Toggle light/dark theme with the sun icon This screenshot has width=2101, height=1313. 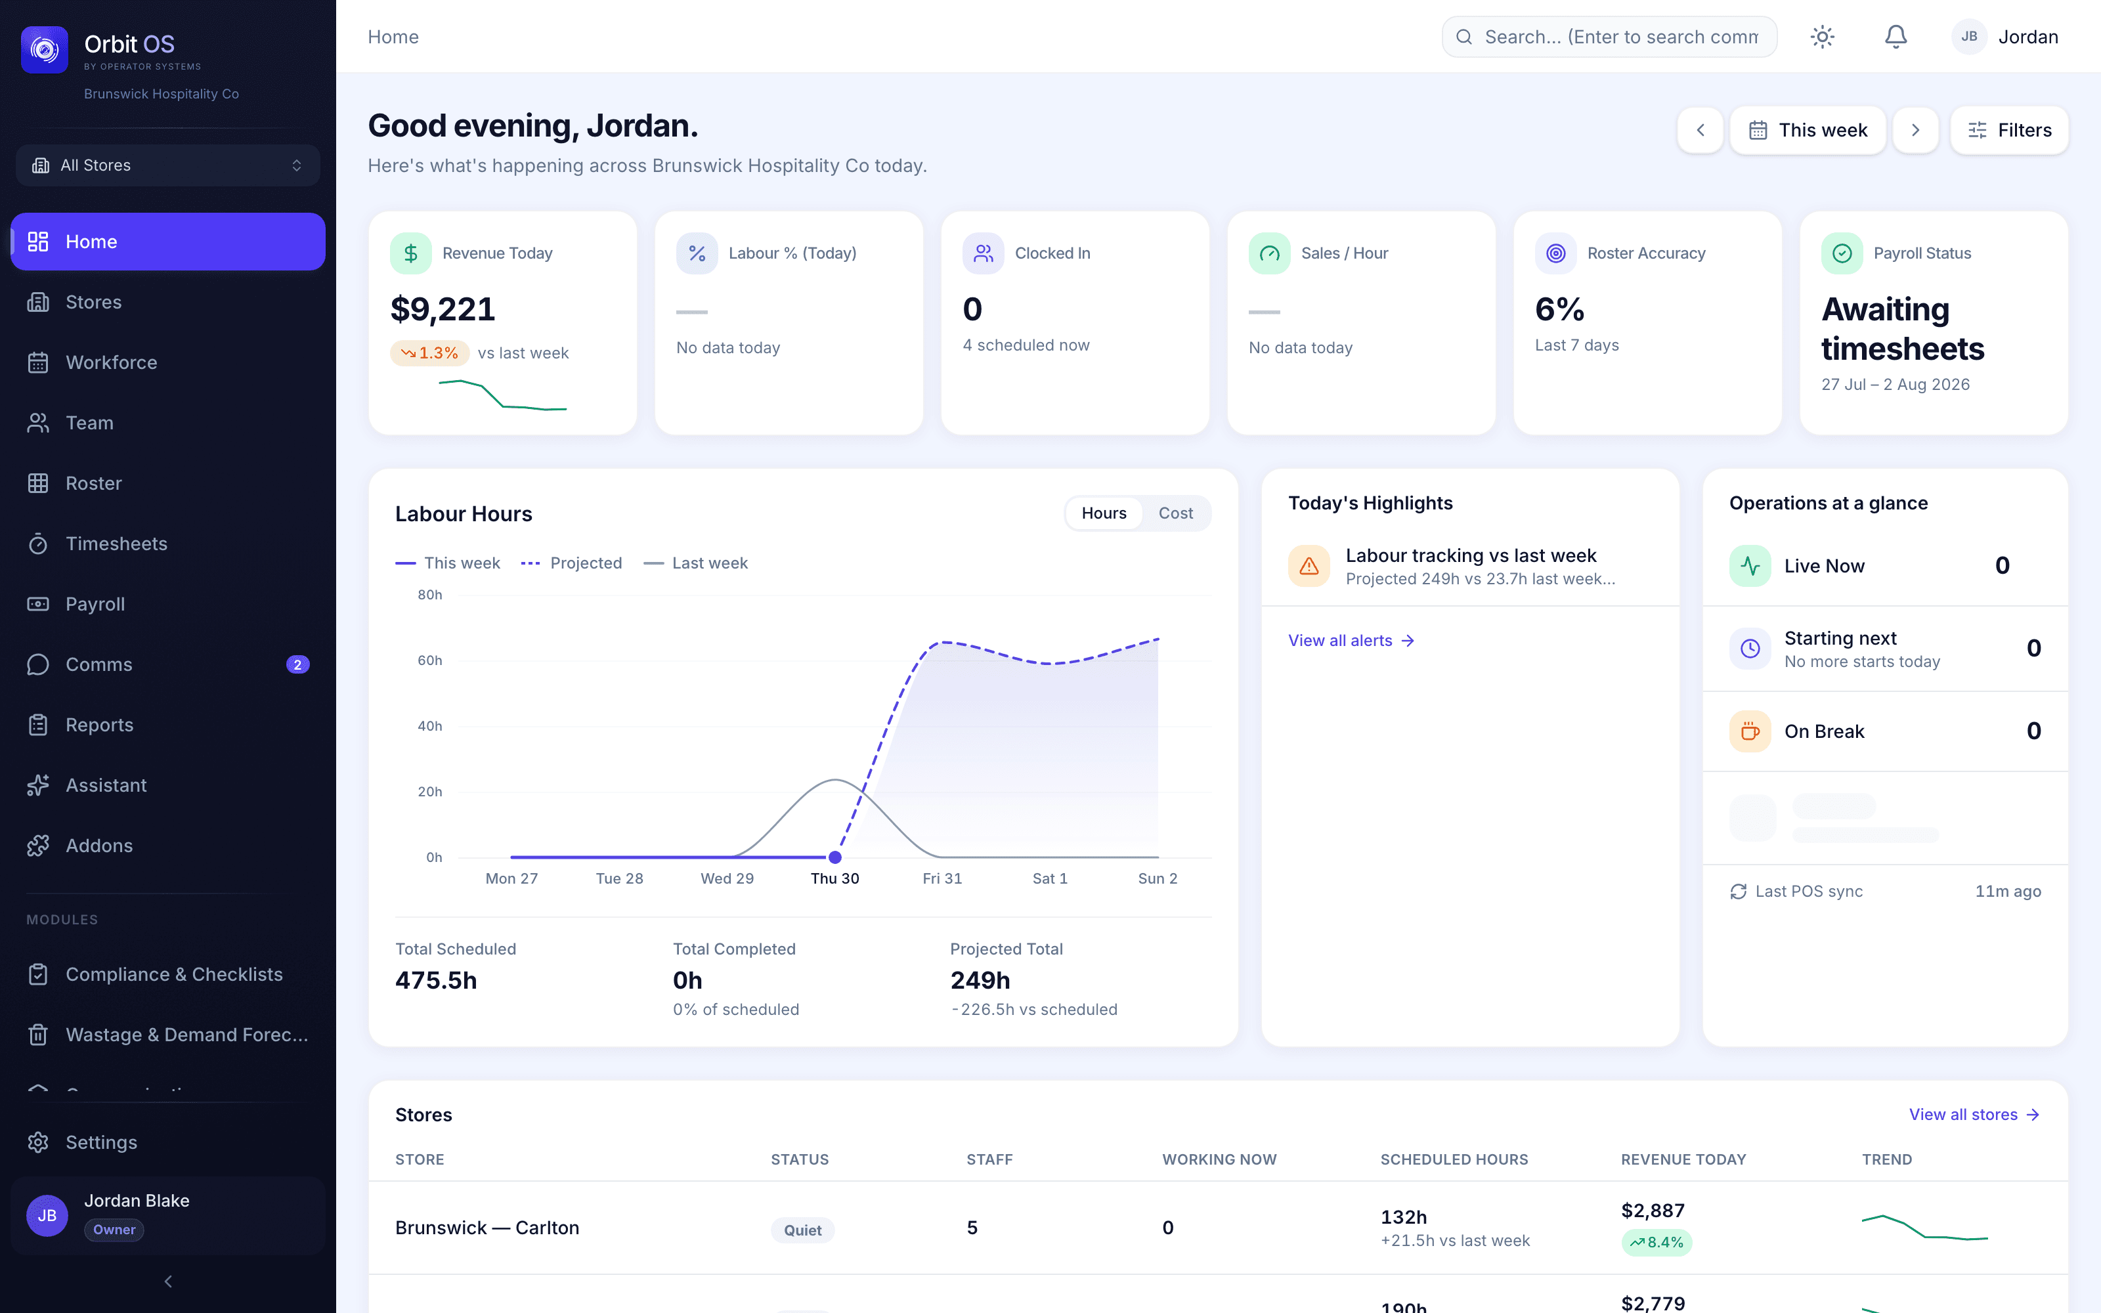point(1821,37)
